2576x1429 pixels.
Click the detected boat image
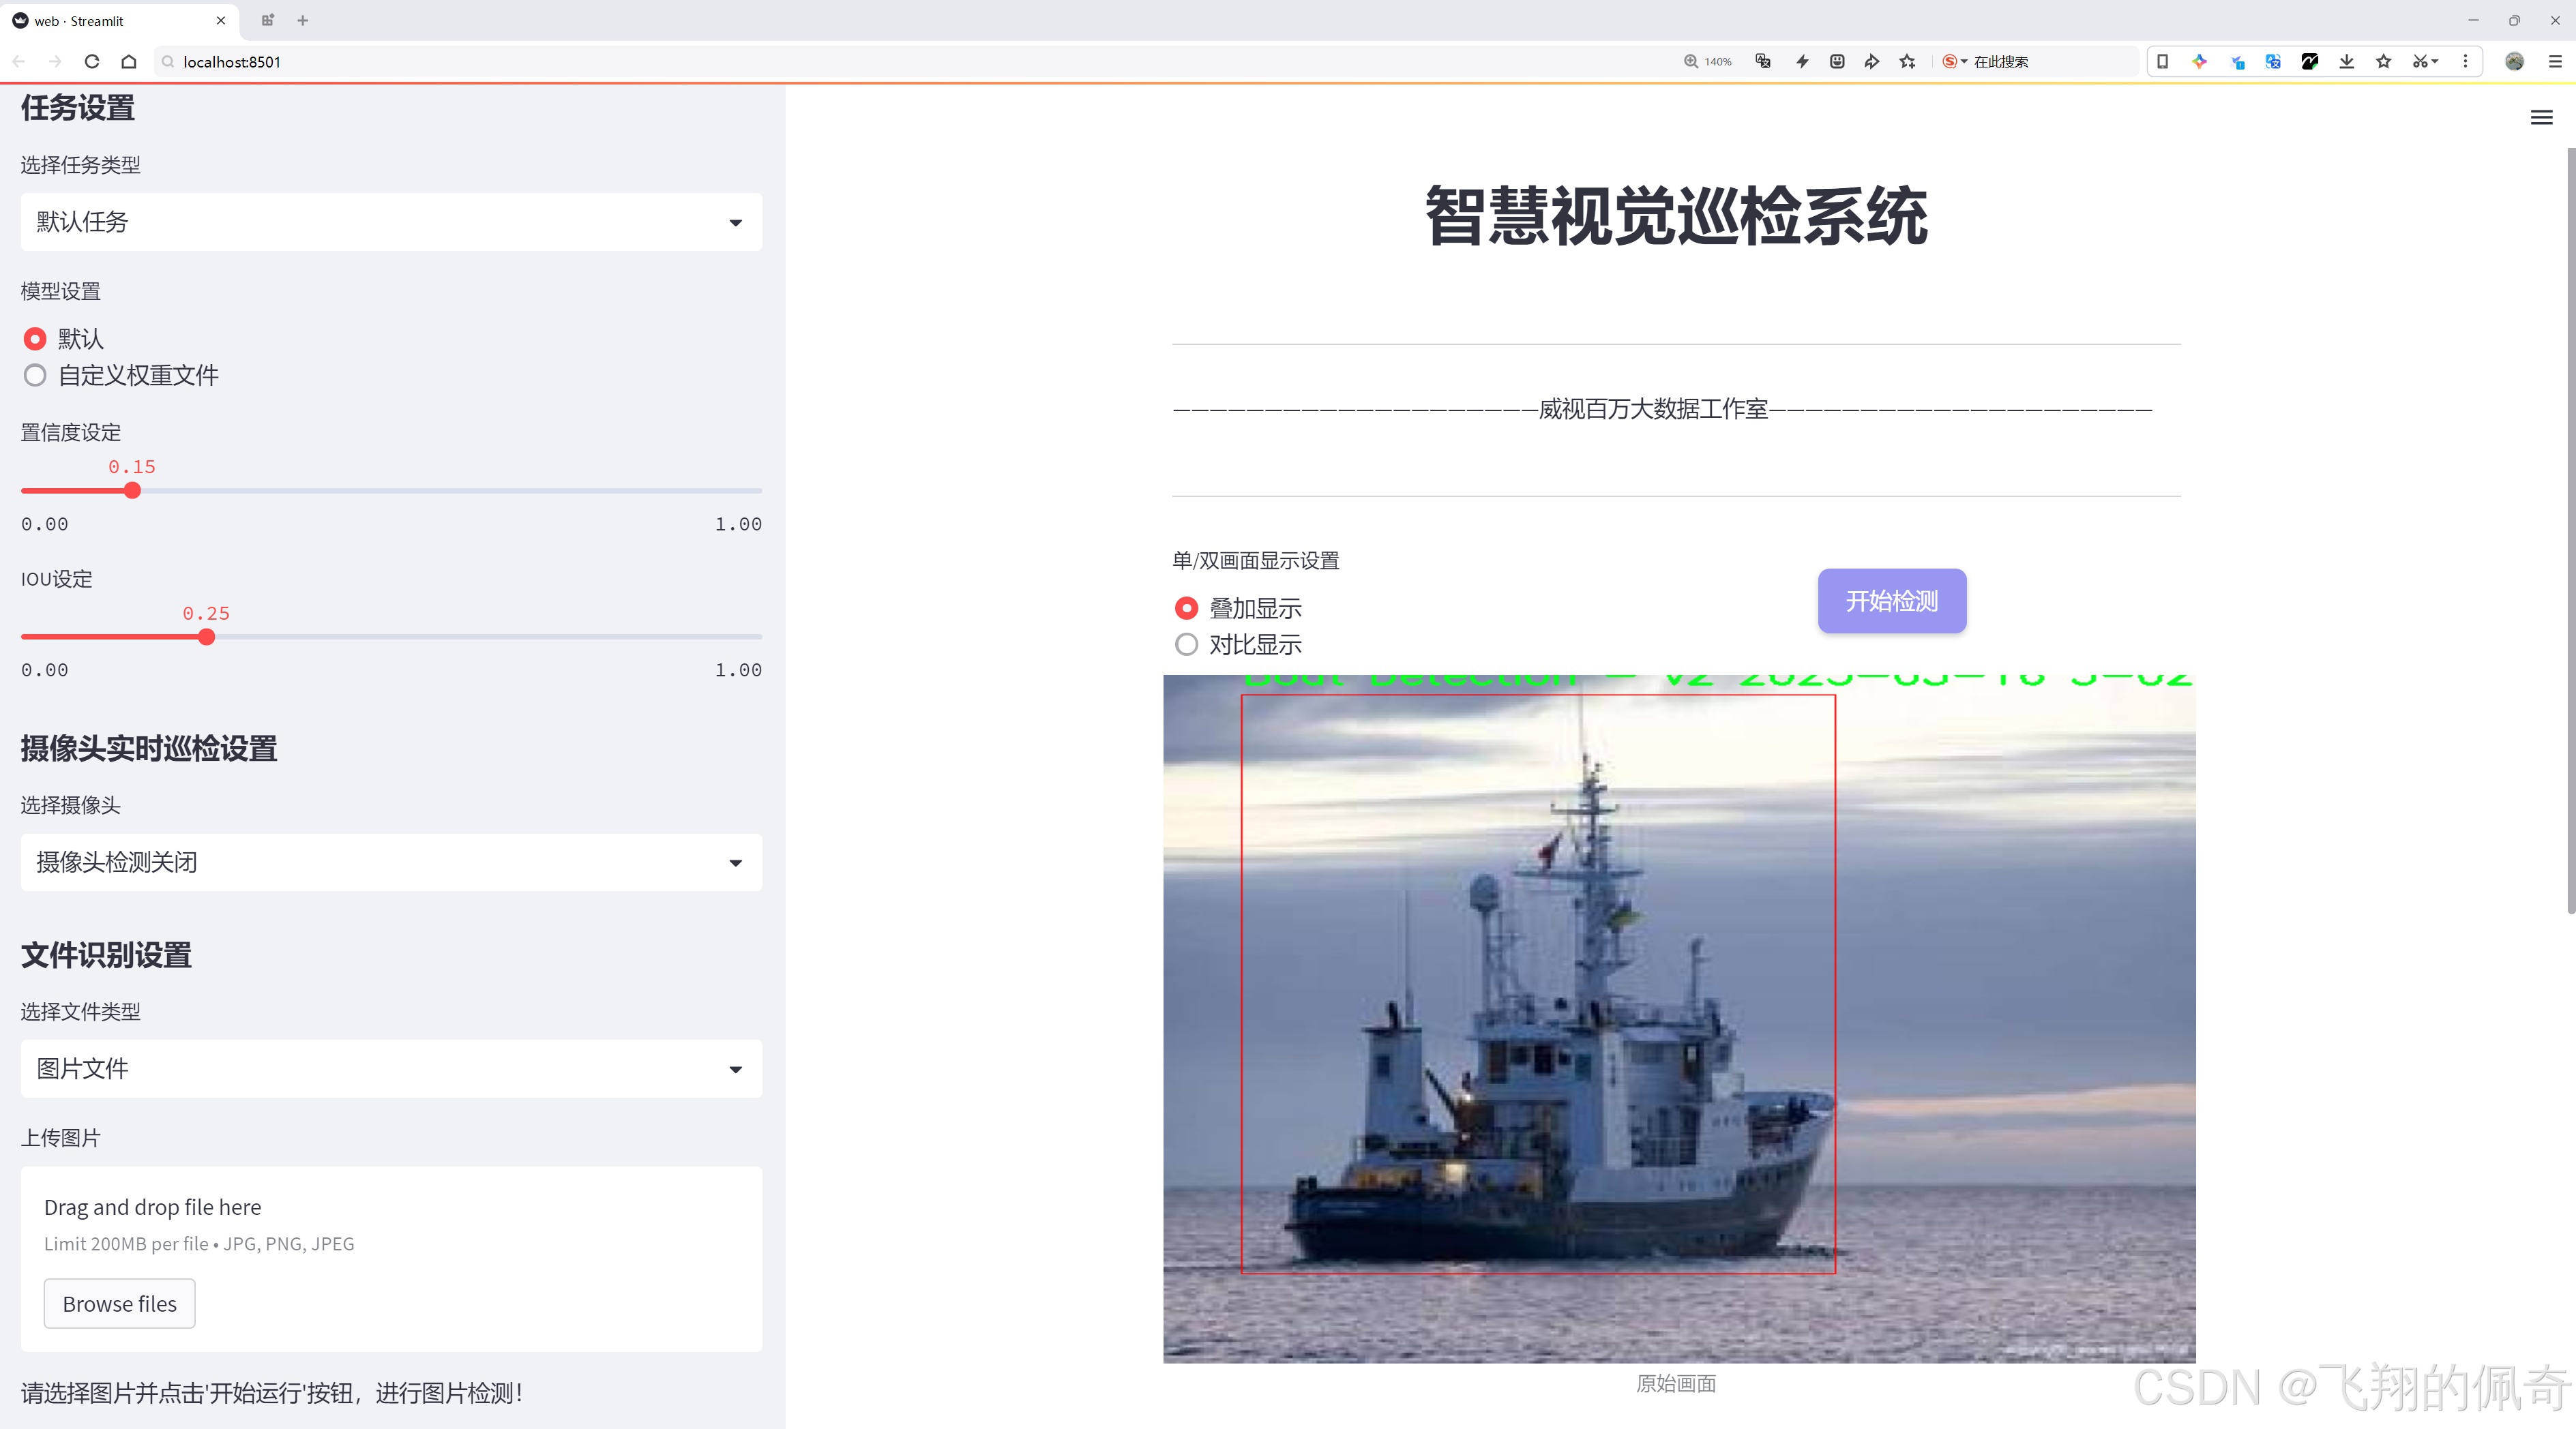[1679, 1019]
